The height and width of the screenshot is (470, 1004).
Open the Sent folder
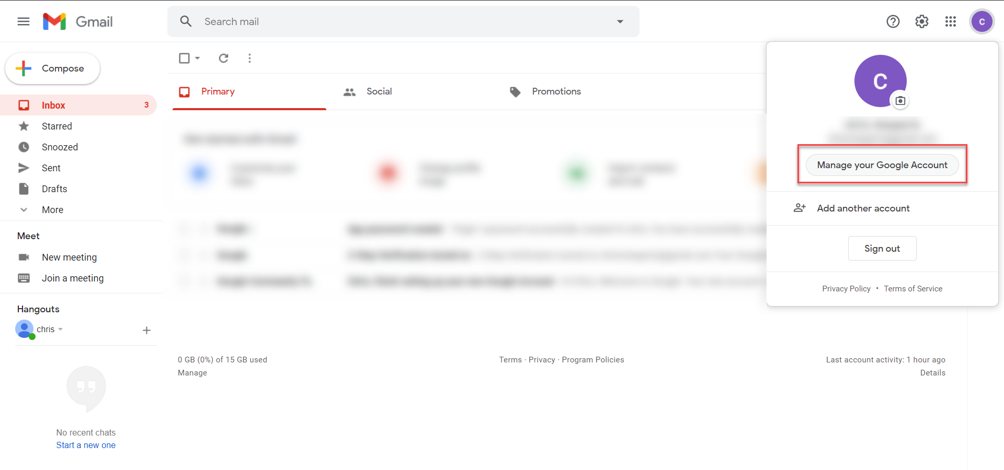[x=78, y=168]
